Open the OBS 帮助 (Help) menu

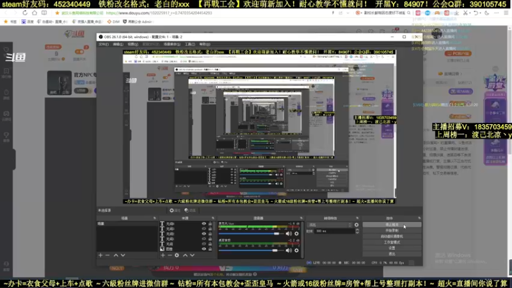click(205, 44)
